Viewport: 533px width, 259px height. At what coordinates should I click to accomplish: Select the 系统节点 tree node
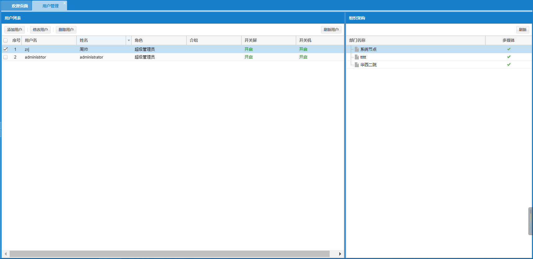tap(368, 49)
